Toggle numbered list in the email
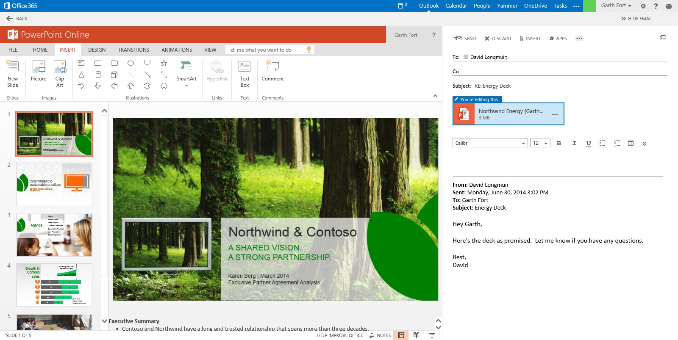678x340 pixels. tap(617, 143)
